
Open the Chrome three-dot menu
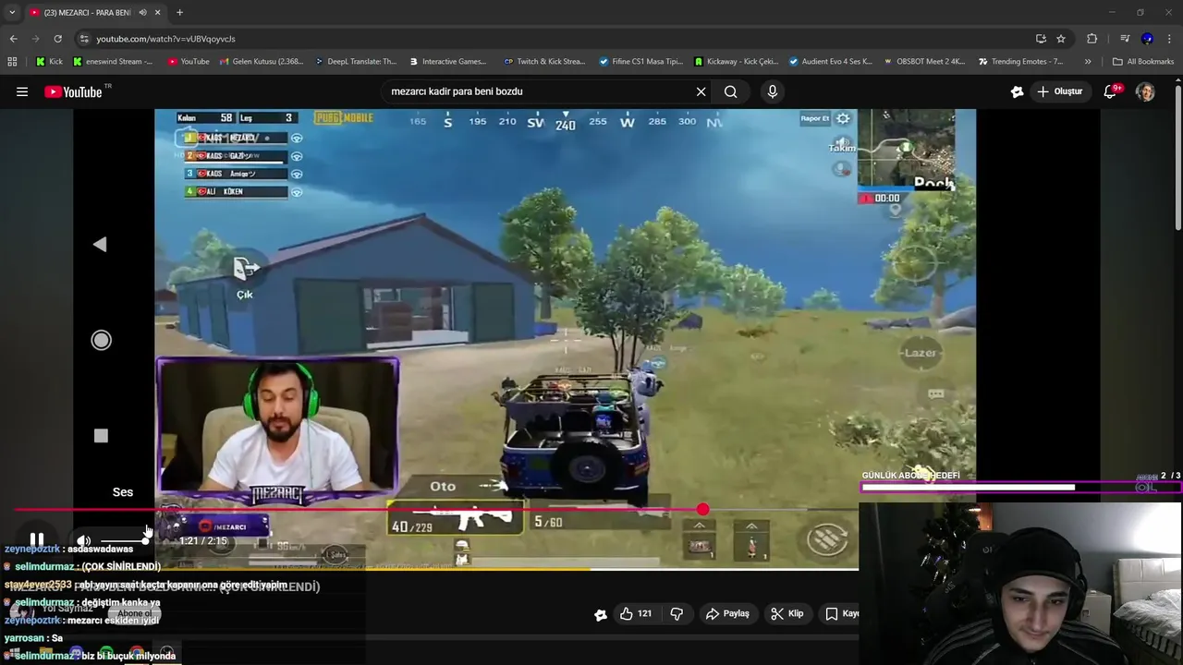click(x=1170, y=39)
